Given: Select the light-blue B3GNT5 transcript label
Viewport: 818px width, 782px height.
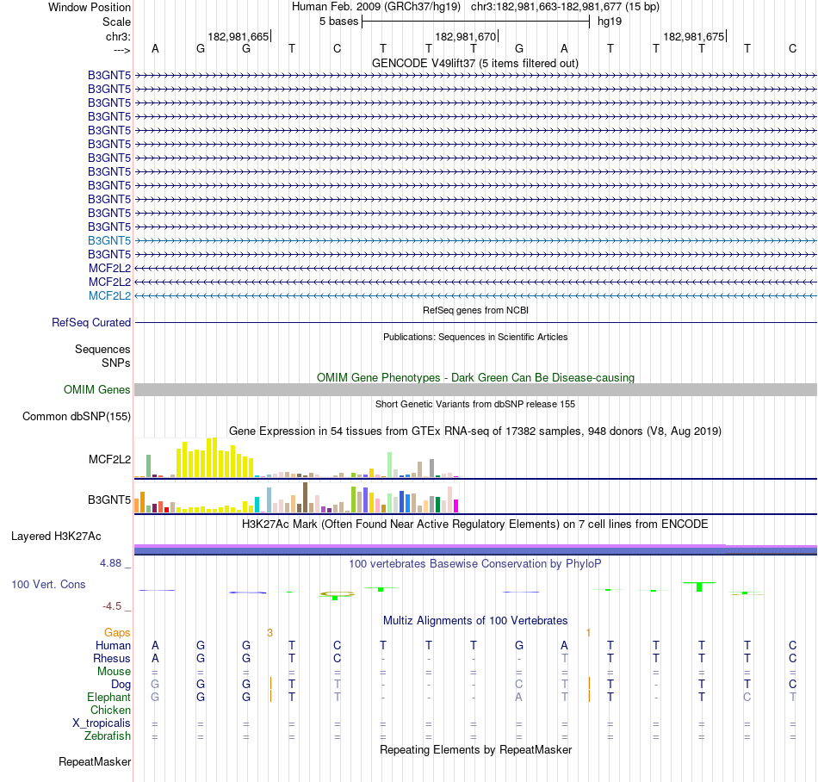Looking at the screenshot, I should 109,240.
